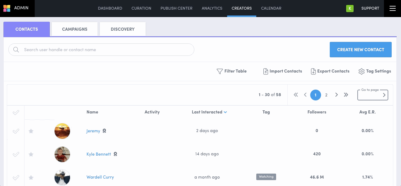401x186 pixels.
Task: Jump to the last page of contacts
Action: point(346,95)
